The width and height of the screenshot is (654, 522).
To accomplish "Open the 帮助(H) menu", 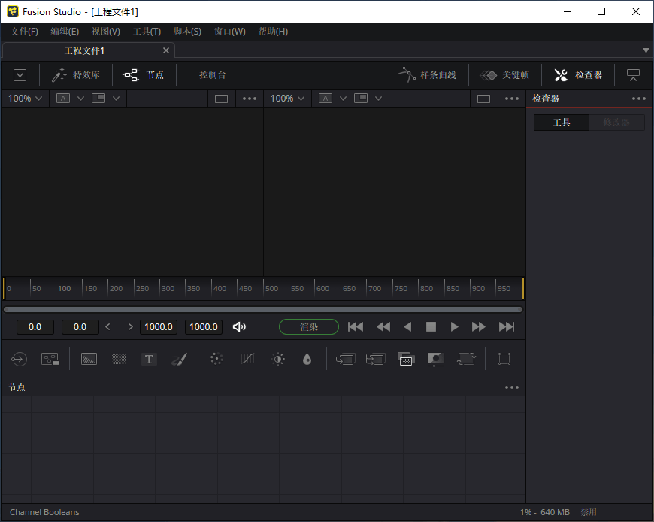I will click(273, 32).
